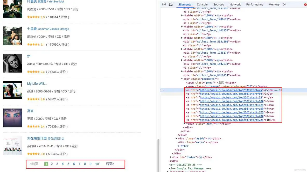Open page 2 in the pagination bar
307x172 pixels.
point(52,164)
